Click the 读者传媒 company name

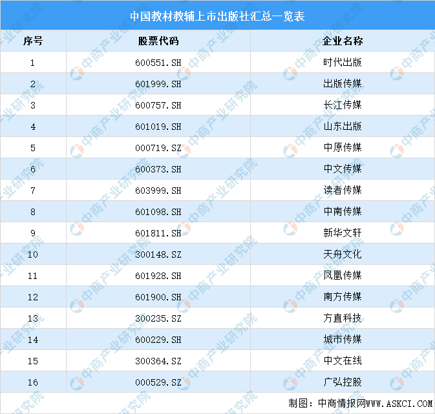342,191
